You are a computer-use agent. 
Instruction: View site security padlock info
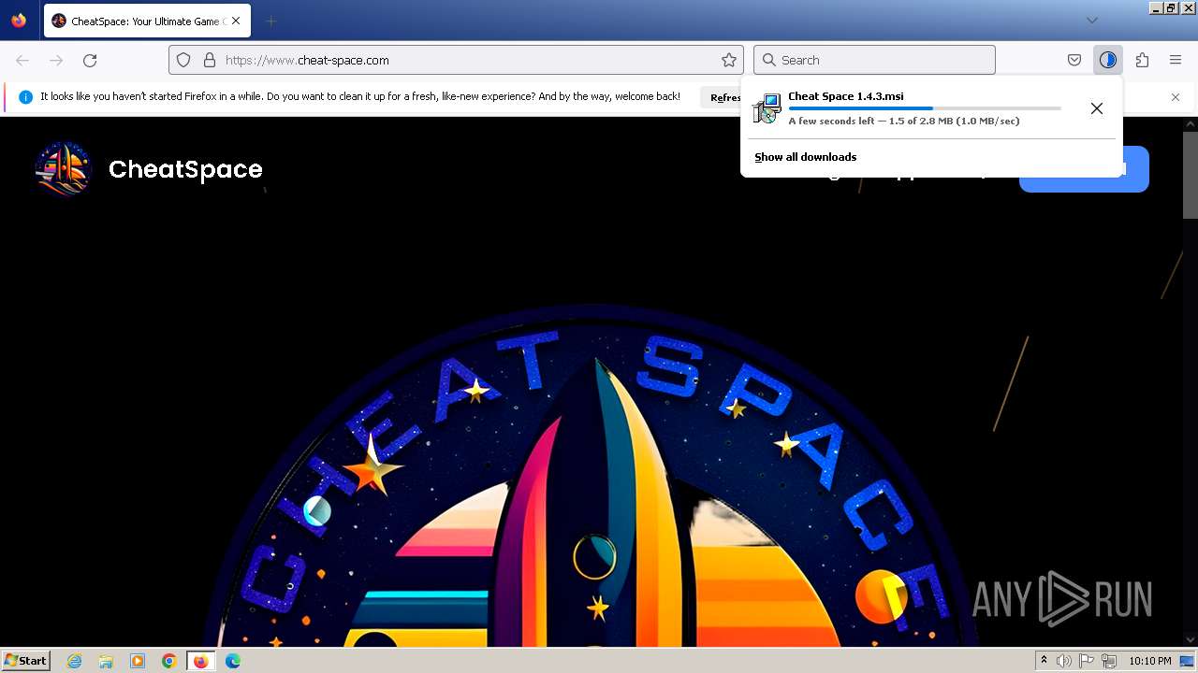pyautogui.click(x=210, y=60)
